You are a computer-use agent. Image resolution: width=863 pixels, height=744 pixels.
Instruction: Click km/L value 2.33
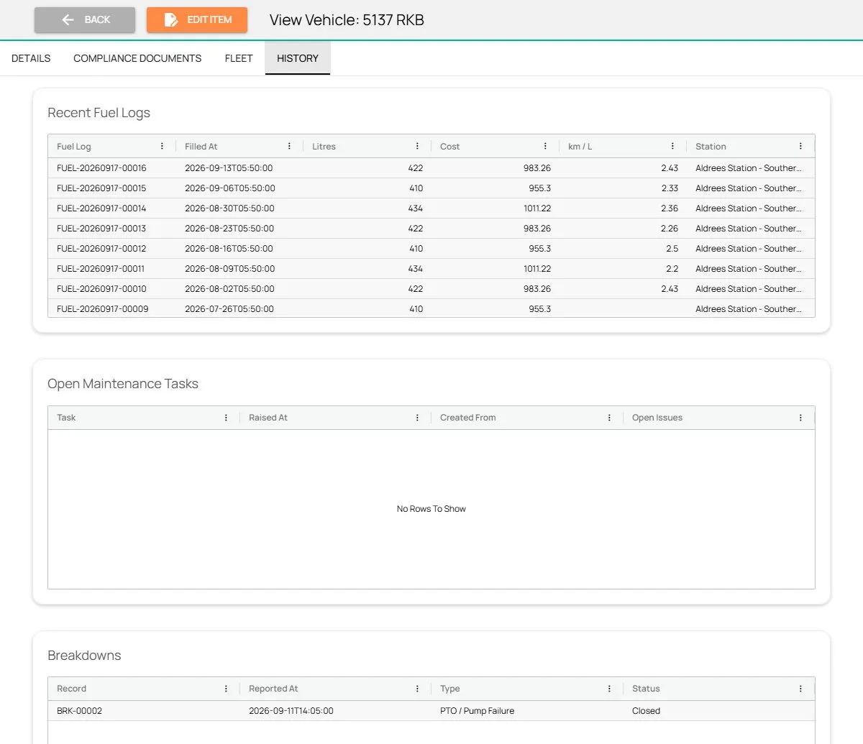coord(670,188)
